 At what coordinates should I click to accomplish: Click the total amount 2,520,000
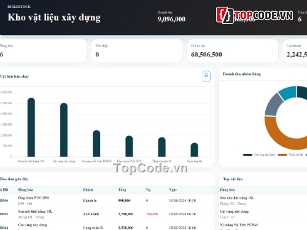click(x=126, y=228)
